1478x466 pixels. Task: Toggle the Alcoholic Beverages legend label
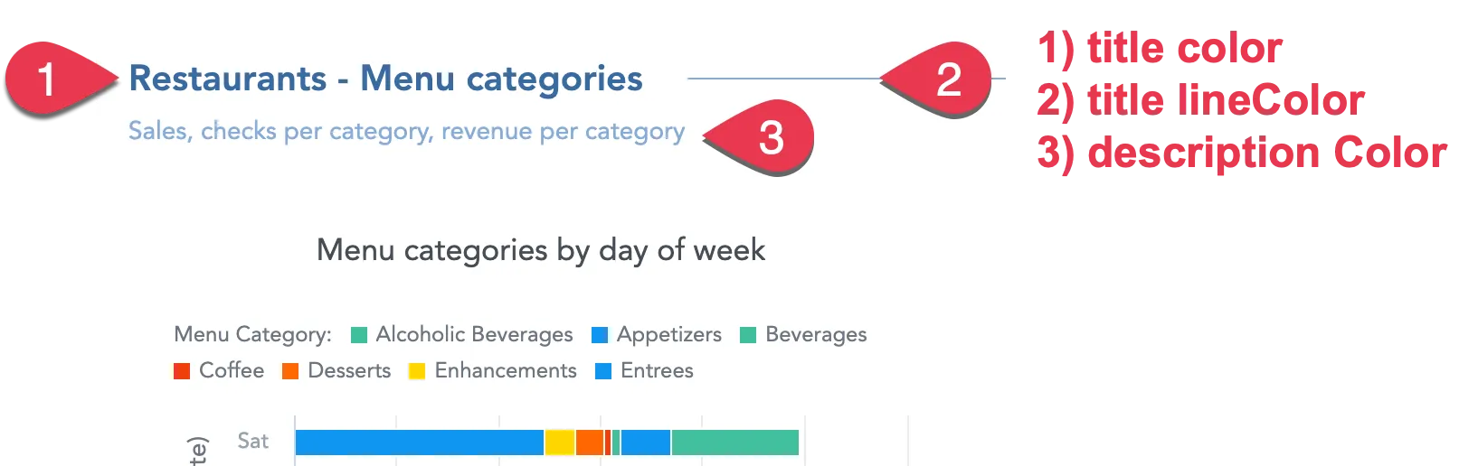coord(474,334)
